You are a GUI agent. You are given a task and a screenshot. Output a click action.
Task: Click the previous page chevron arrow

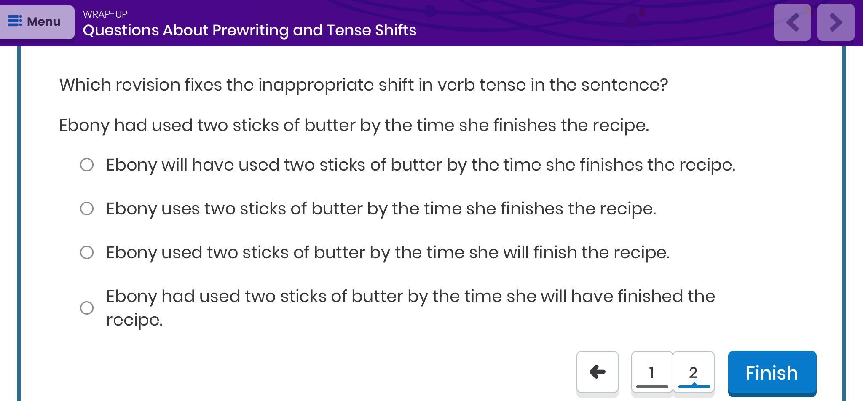[792, 22]
